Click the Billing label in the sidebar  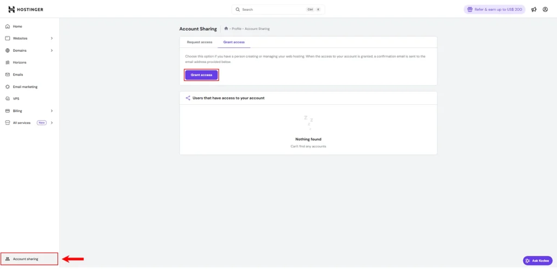(x=17, y=111)
